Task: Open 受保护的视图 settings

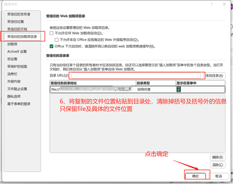Action: [17, 67]
